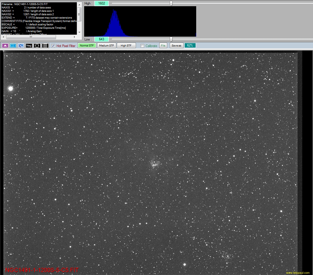Click the File button next to Calibrate
The height and width of the screenshot is (275, 313).
pos(163,46)
